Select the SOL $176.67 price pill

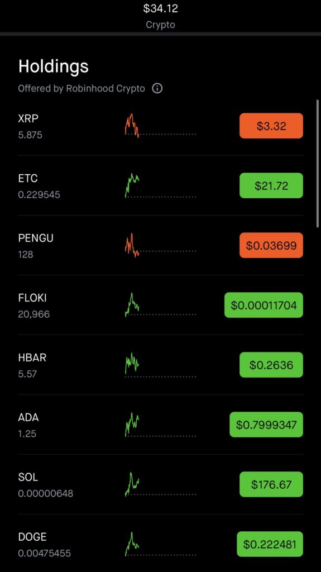271,484
